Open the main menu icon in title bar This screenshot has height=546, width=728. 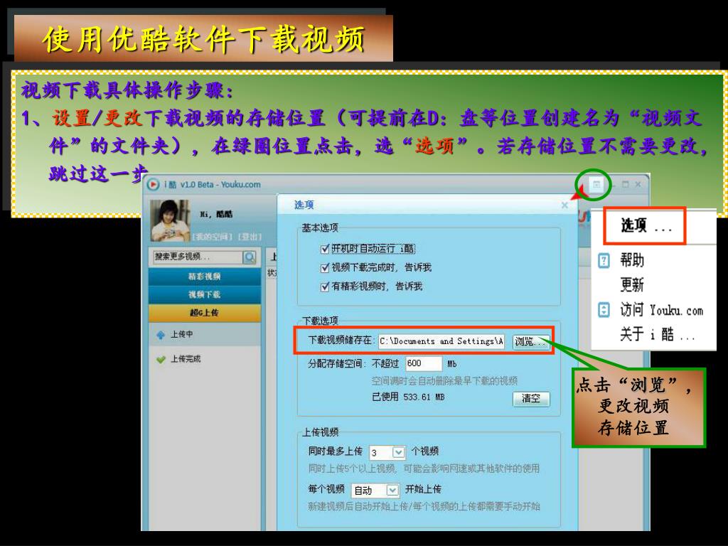(596, 184)
